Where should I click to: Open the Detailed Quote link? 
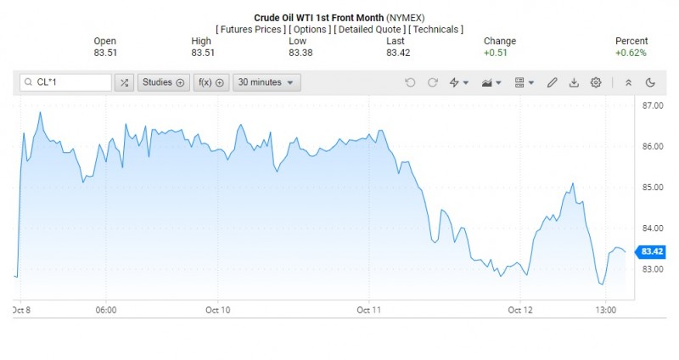coord(370,30)
